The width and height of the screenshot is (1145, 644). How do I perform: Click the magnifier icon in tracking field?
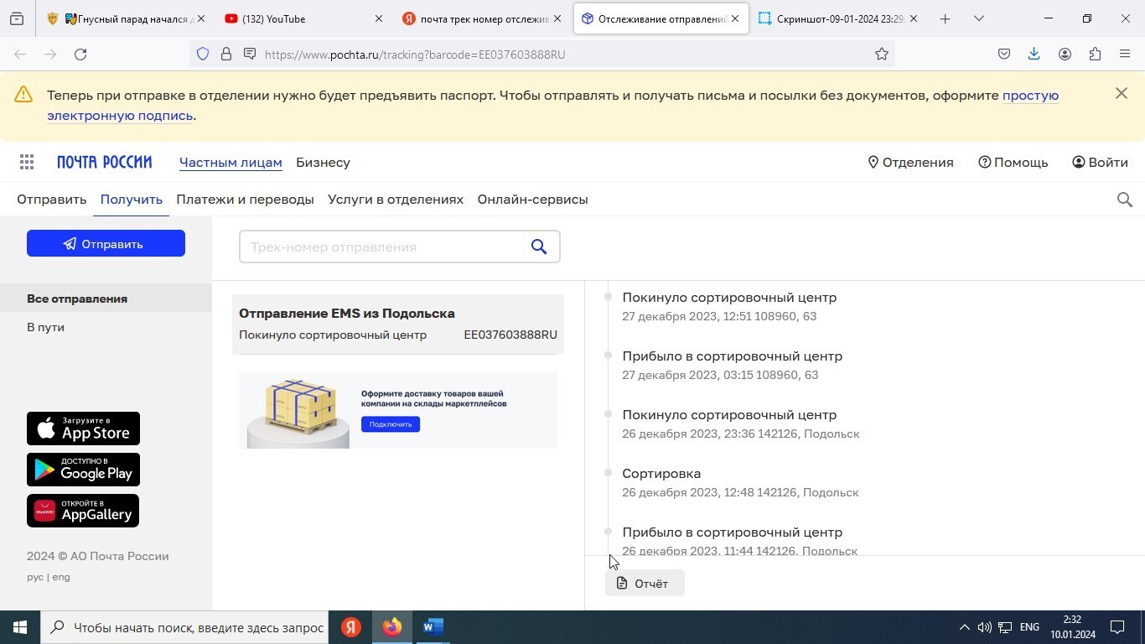(x=539, y=247)
